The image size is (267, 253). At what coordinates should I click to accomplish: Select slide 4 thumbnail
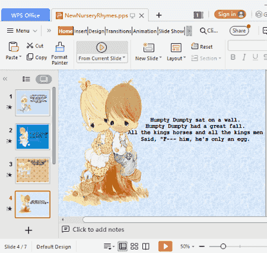pyautogui.click(x=33, y=204)
